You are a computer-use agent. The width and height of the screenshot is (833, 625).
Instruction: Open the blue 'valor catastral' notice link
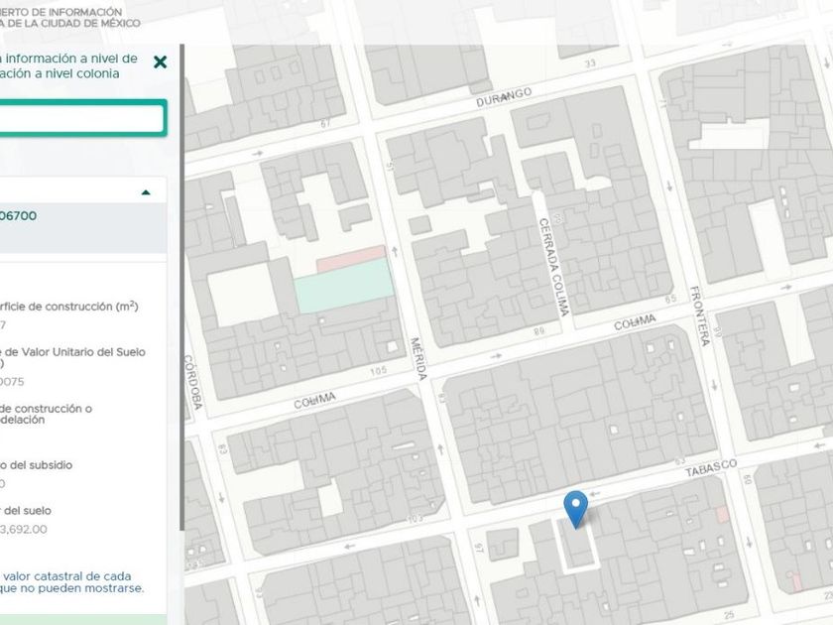click(x=69, y=581)
